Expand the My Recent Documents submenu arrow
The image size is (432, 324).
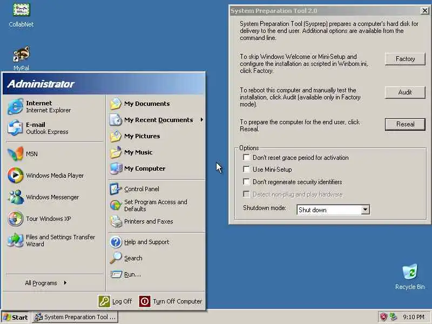point(201,120)
